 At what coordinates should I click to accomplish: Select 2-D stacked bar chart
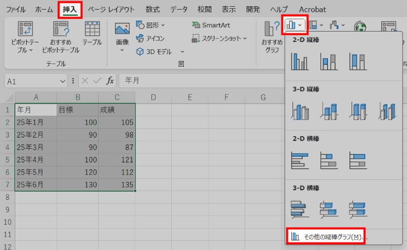pos(329,160)
